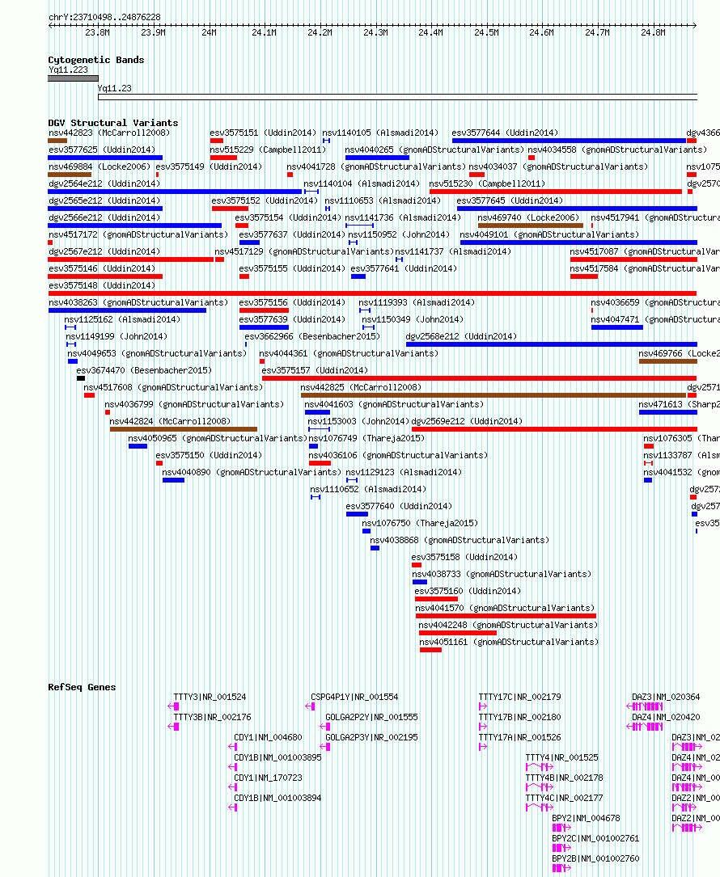Open variant nsv515229 (Campbell2011) label

tap(268, 150)
